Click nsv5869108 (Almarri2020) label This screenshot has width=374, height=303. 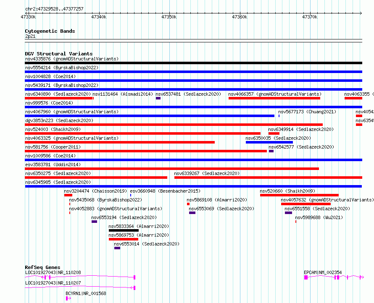pos(217,200)
